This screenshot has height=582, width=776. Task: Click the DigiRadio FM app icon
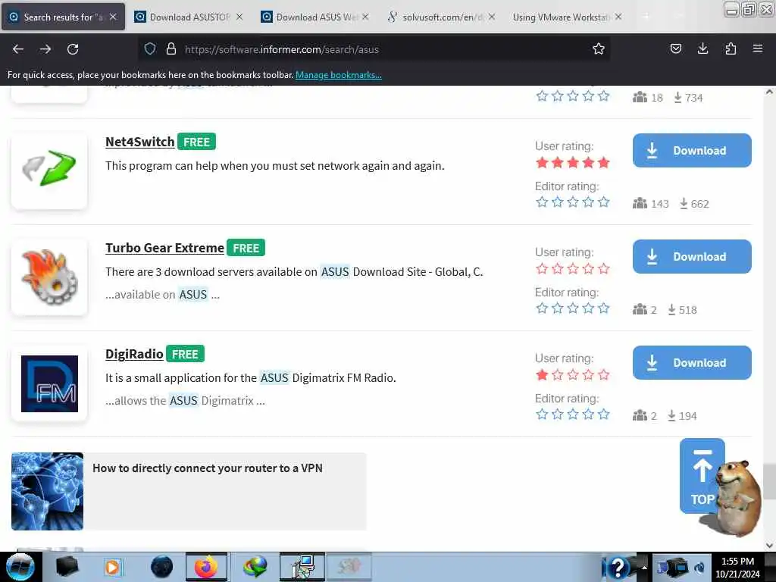point(49,383)
